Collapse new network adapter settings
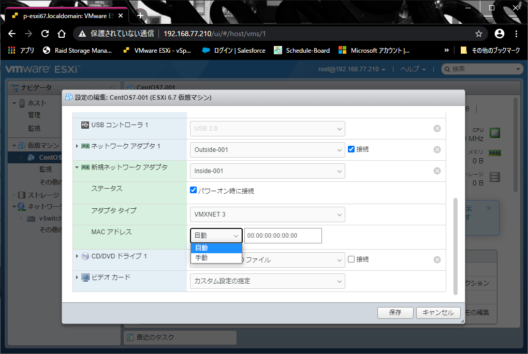 click(77, 167)
